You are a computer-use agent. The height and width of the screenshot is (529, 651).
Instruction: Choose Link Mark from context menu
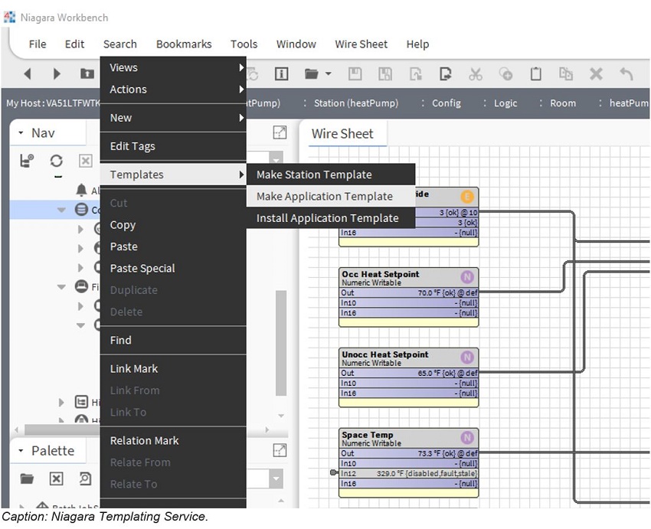pos(173,369)
